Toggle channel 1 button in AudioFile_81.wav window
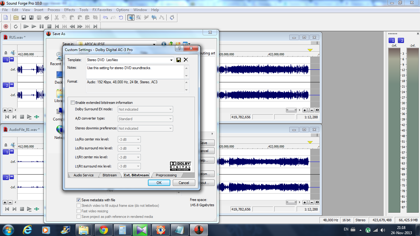420x236 pixels. tap(6, 152)
